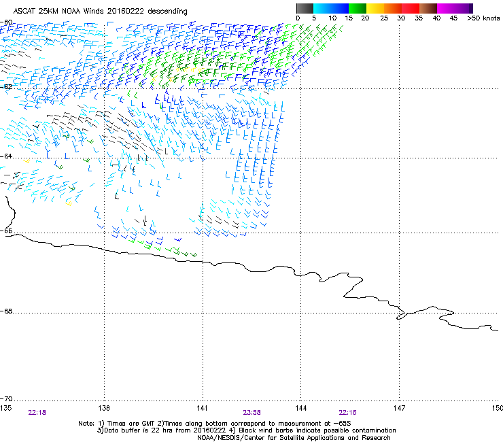Click the cyan-blue 5-15 knots color band

pyautogui.click(x=331, y=8)
